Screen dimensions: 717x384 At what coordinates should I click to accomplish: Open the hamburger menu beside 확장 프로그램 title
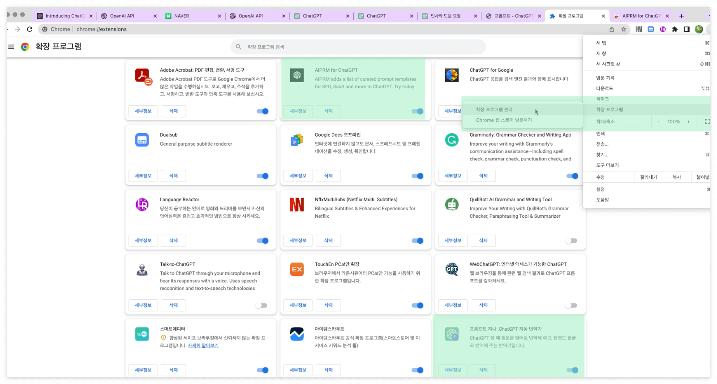point(11,47)
